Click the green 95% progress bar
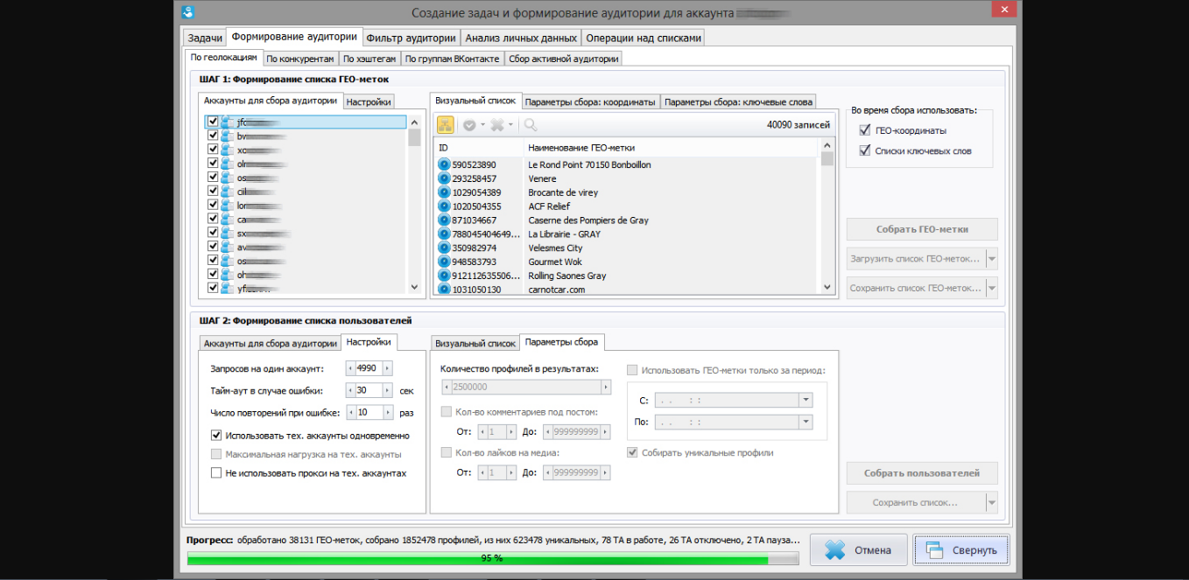This screenshot has height=580, width=1189. pyautogui.click(x=492, y=558)
